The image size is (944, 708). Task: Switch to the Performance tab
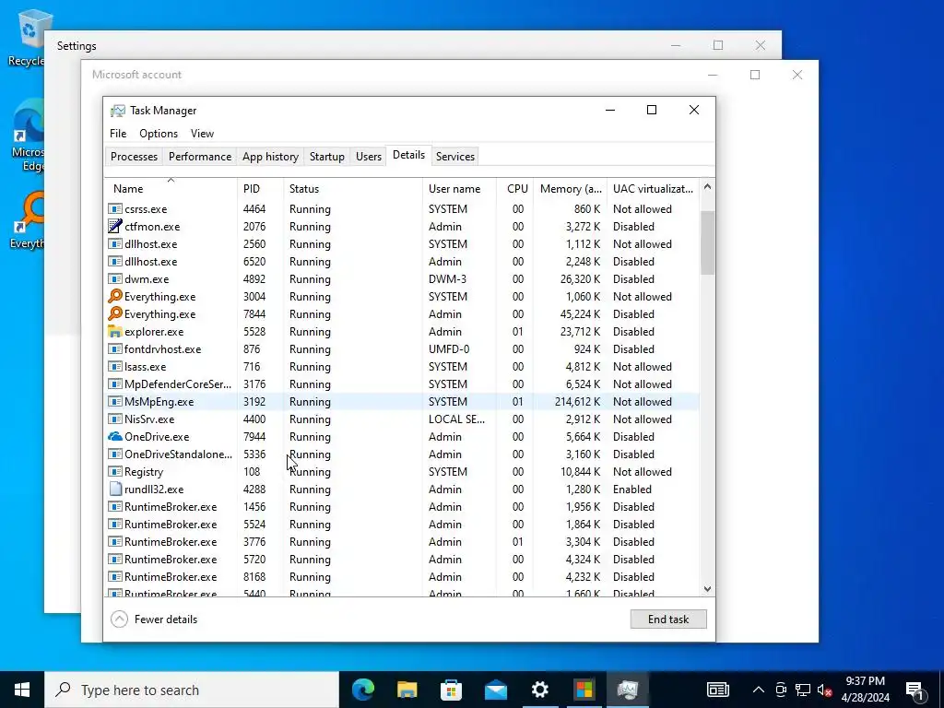tap(200, 157)
